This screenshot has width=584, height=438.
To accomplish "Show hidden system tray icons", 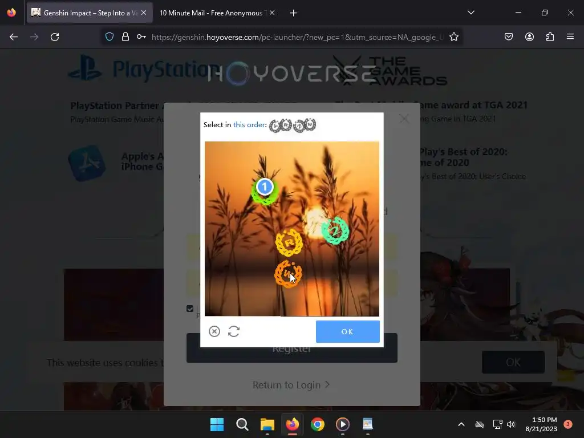I will (x=461, y=424).
